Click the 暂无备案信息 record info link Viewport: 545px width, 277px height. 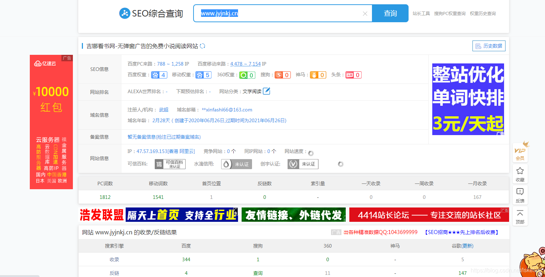[164, 137]
